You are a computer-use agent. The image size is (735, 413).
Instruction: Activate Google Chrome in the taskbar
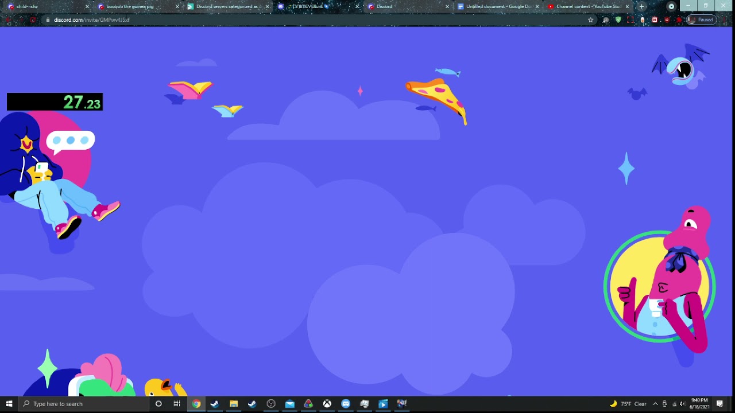196,404
